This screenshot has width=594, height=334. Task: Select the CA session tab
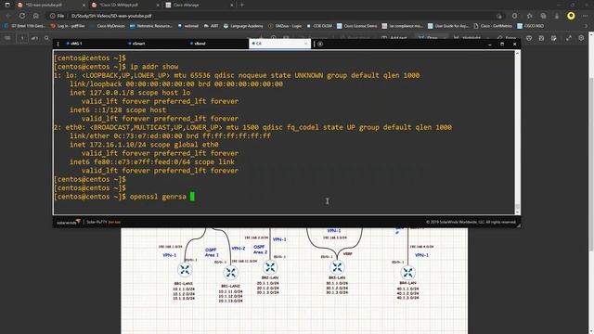point(278,44)
